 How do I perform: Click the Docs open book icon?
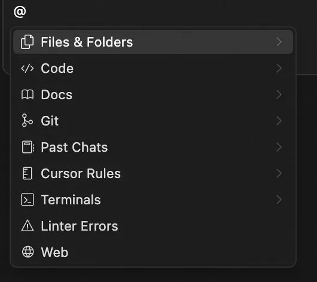coord(28,94)
